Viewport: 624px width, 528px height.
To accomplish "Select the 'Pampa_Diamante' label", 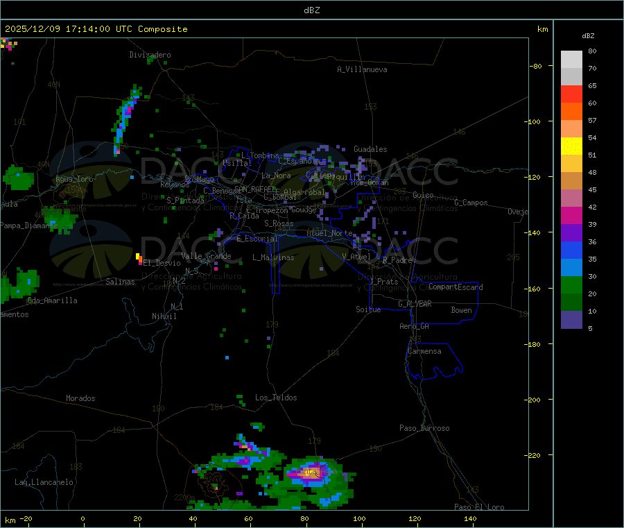I will click(28, 225).
